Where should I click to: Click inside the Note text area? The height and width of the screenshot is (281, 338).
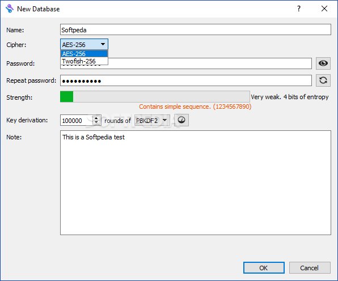pos(196,182)
